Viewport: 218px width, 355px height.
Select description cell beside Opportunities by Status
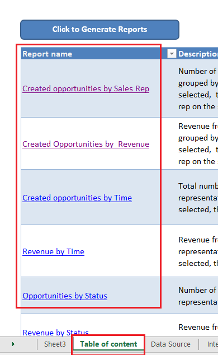pyautogui.click(x=189, y=295)
